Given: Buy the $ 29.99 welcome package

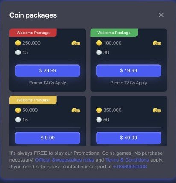Looking at the screenshot, I should (x=47, y=70).
